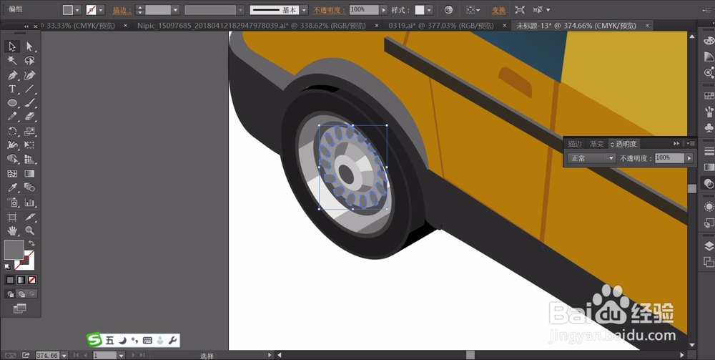Select the Selection (black arrow) tool
Image resolution: width=715 pixels, height=360 pixels.
point(12,46)
